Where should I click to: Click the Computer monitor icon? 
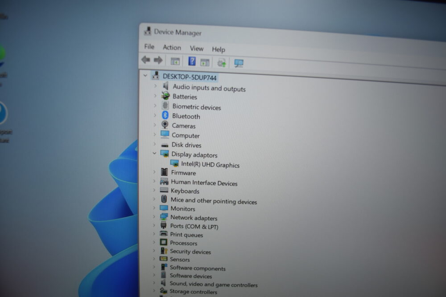click(165, 134)
